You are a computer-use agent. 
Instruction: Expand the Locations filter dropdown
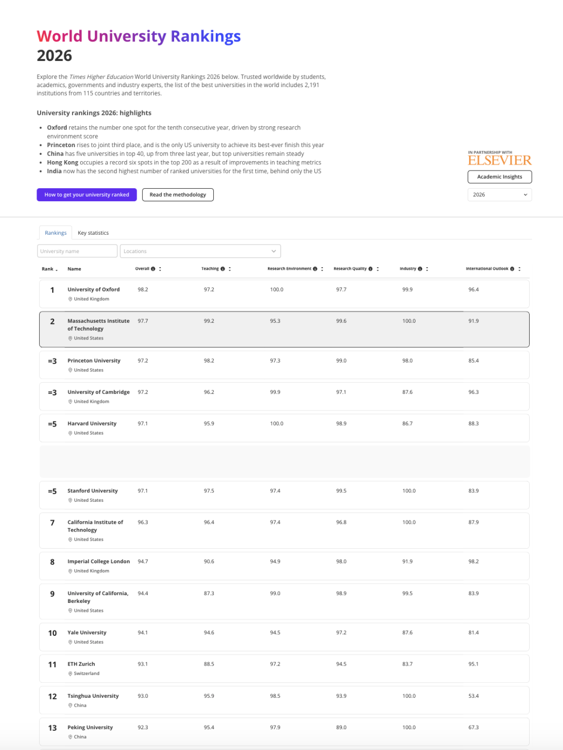200,251
